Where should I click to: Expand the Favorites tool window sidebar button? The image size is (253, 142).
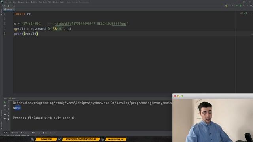[2, 125]
